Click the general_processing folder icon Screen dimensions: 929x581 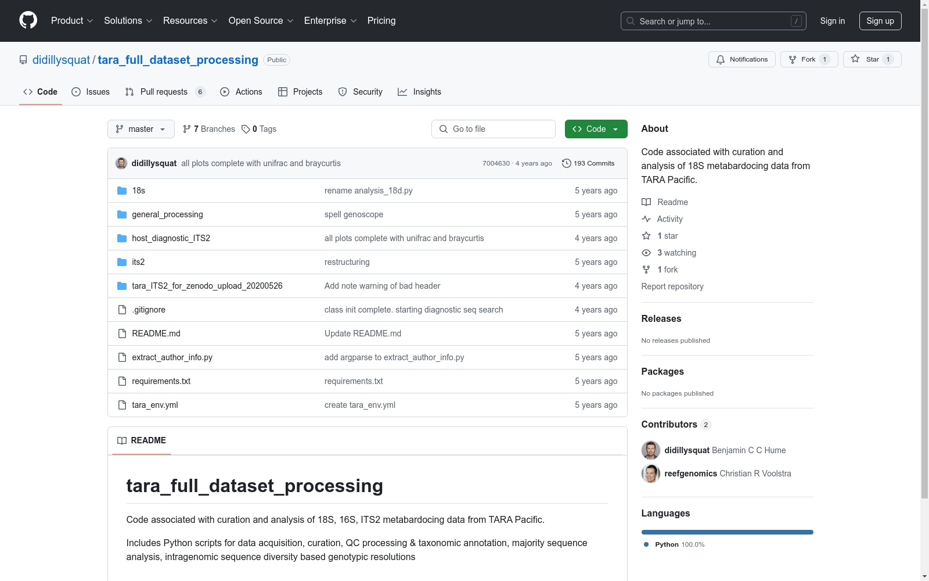coord(122,214)
